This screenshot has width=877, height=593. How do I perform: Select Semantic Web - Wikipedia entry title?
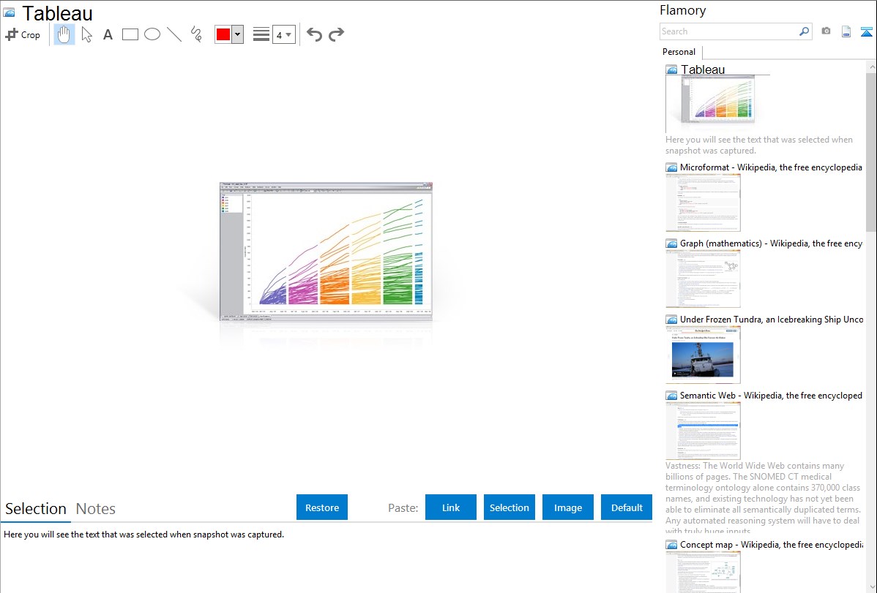[x=771, y=395]
